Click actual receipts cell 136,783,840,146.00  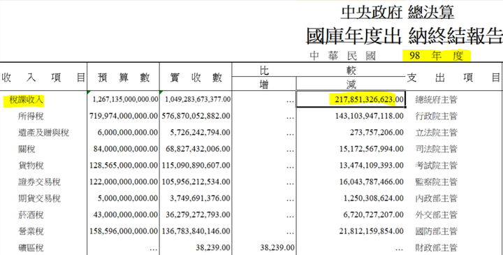click(196, 231)
